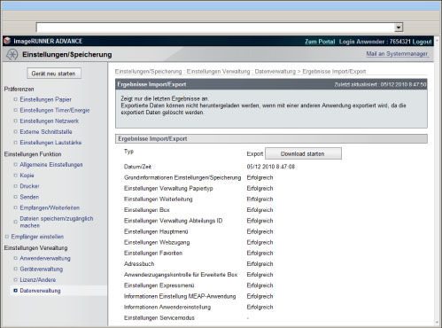Open Anwenderverwaltung in the sidebar

point(45,258)
